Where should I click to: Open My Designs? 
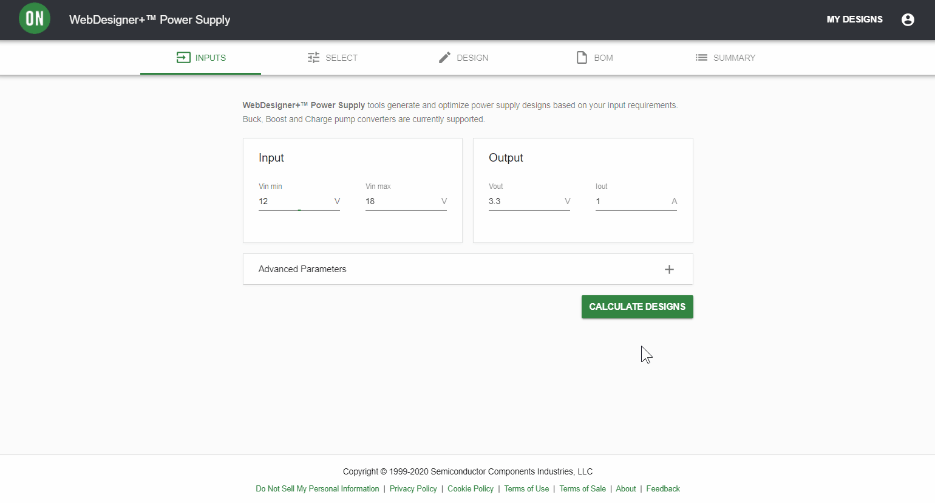point(854,19)
